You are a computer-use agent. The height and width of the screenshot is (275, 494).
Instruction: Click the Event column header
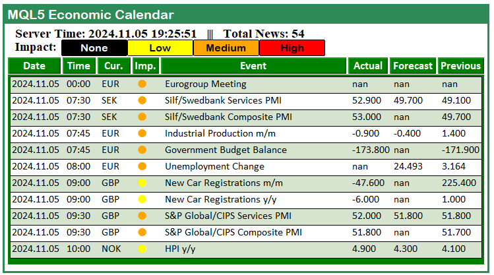pyautogui.click(x=254, y=66)
